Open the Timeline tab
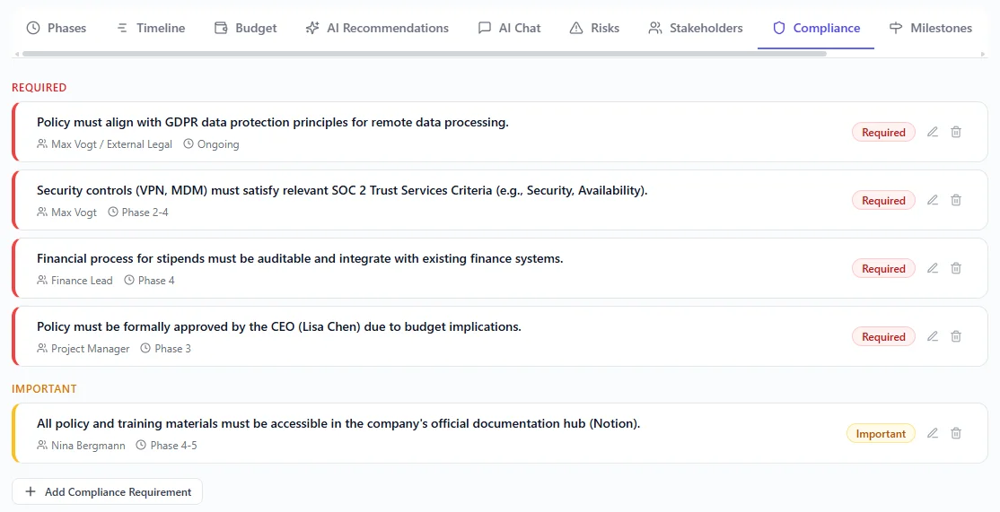 tap(151, 28)
